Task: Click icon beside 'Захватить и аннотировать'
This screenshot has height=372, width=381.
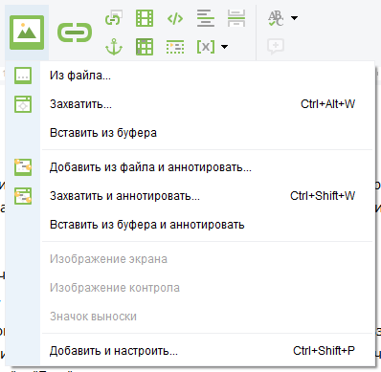Action: point(23,195)
